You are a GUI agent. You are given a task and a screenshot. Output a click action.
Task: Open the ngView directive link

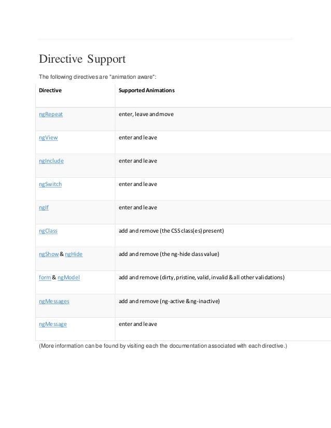pyautogui.click(x=48, y=138)
